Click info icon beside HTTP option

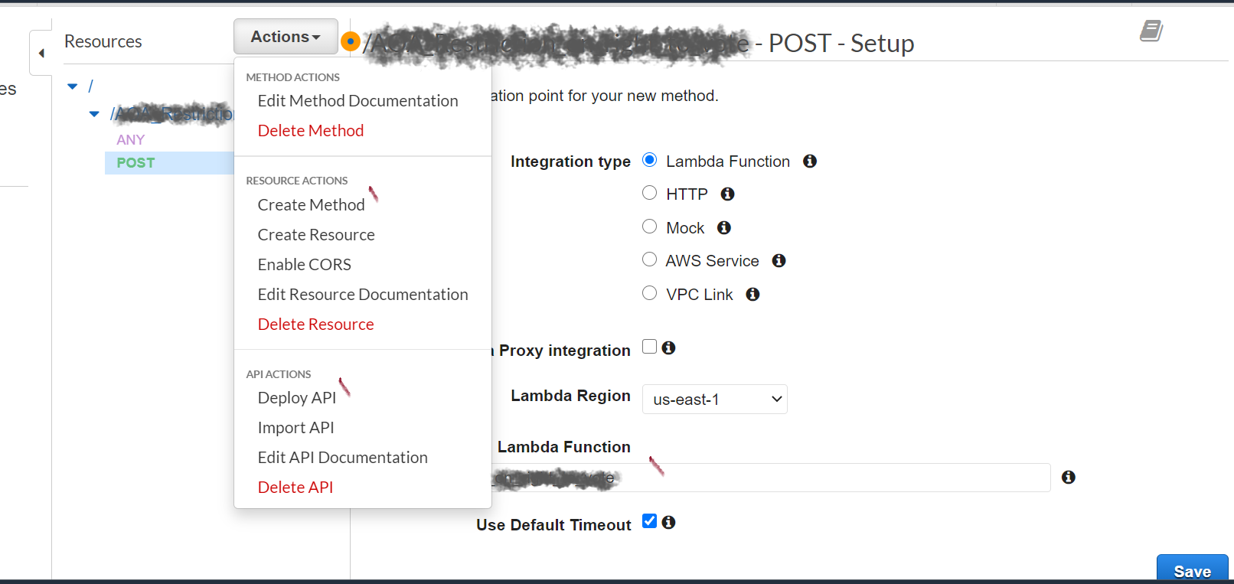click(728, 194)
